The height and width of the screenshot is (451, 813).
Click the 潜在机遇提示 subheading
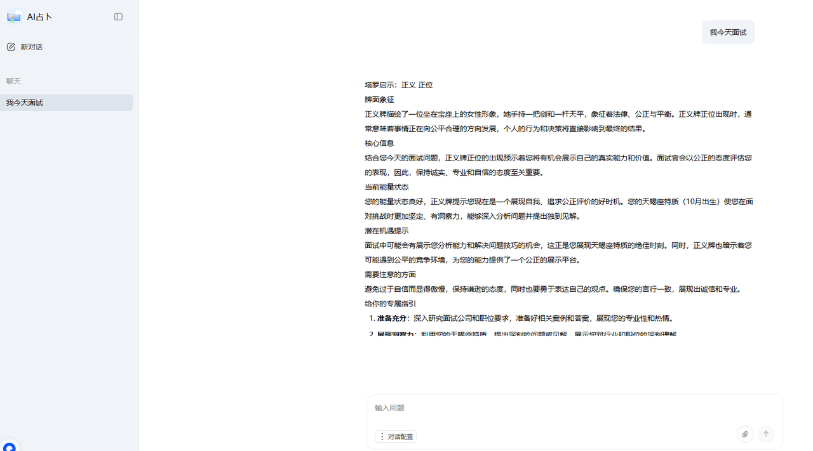pos(386,231)
